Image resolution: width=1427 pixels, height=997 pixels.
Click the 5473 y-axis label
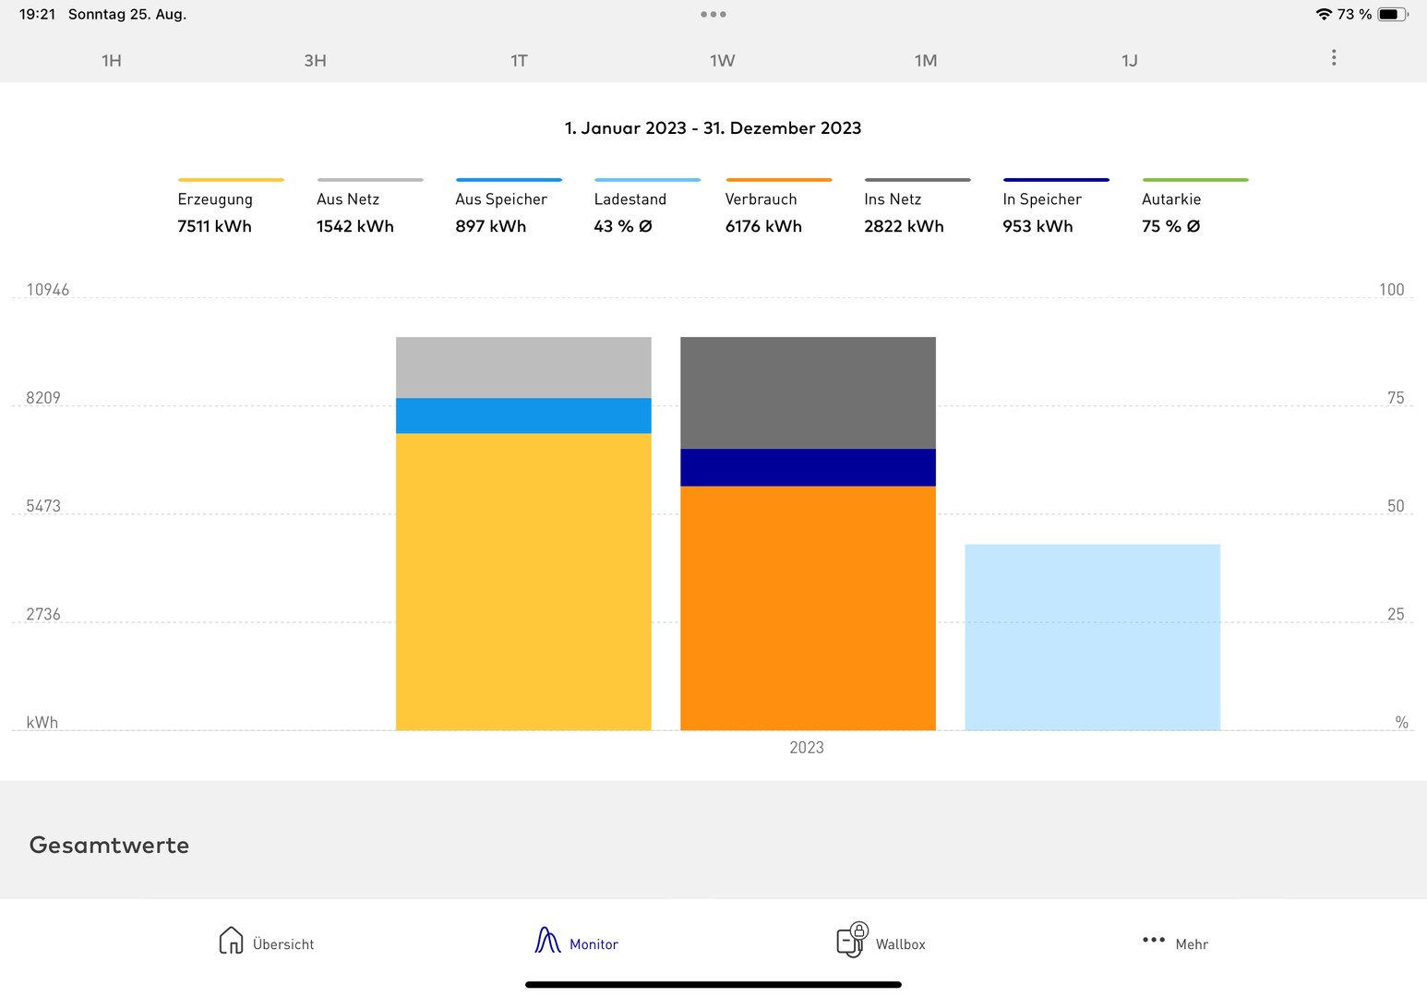click(x=43, y=506)
